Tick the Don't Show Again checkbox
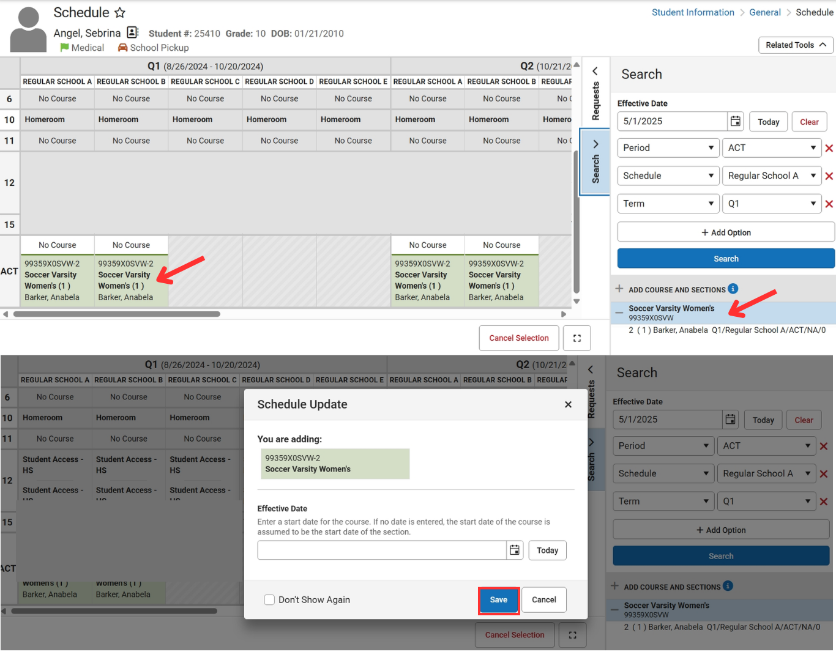Image resolution: width=836 pixels, height=652 pixels. click(269, 599)
